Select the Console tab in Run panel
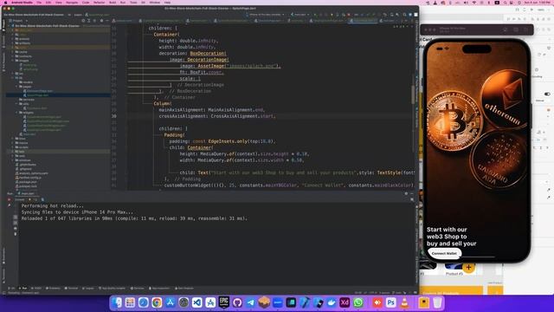Image resolution: width=554 pixels, height=312 pixels. (x=19, y=200)
